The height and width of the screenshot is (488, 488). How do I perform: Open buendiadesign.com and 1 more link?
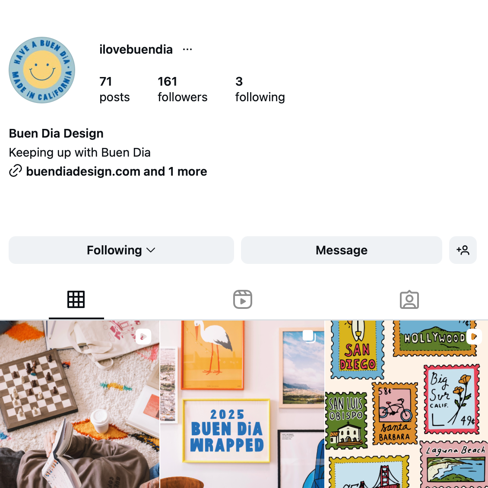click(x=117, y=171)
